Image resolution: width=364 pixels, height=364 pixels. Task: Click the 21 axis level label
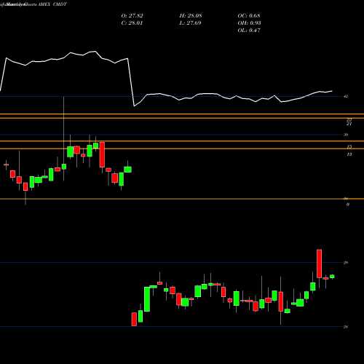(349, 124)
